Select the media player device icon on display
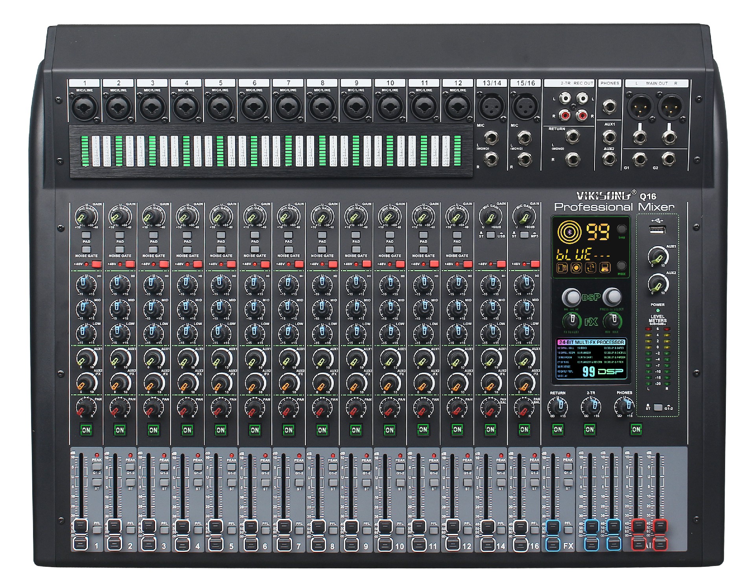Image resolution: width=755 pixels, height=588 pixels. [562, 268]
